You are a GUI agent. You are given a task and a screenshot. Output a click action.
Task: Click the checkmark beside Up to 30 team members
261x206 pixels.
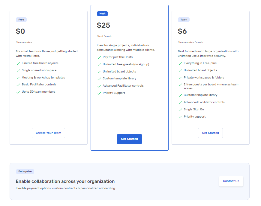point(18,92)
